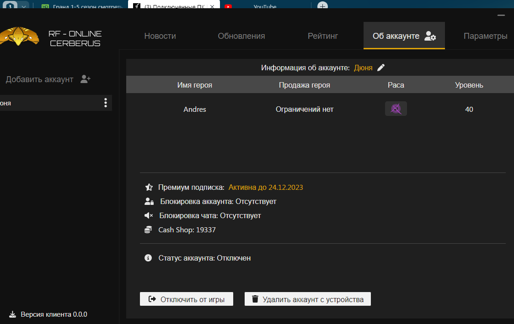Click the RF Online Cerberus golden logo

point(19,36)
